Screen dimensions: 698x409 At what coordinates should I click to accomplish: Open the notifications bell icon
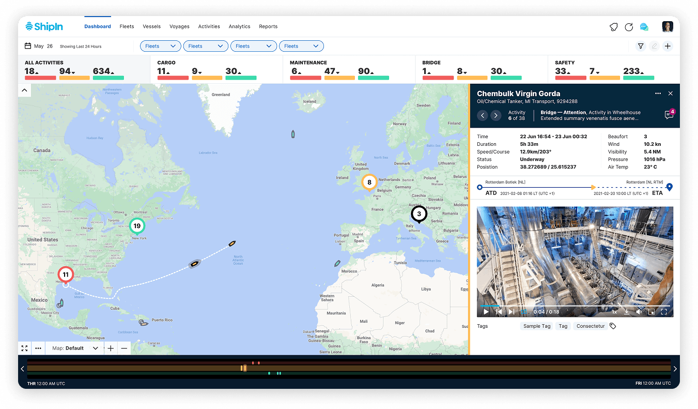coord(613,26)
